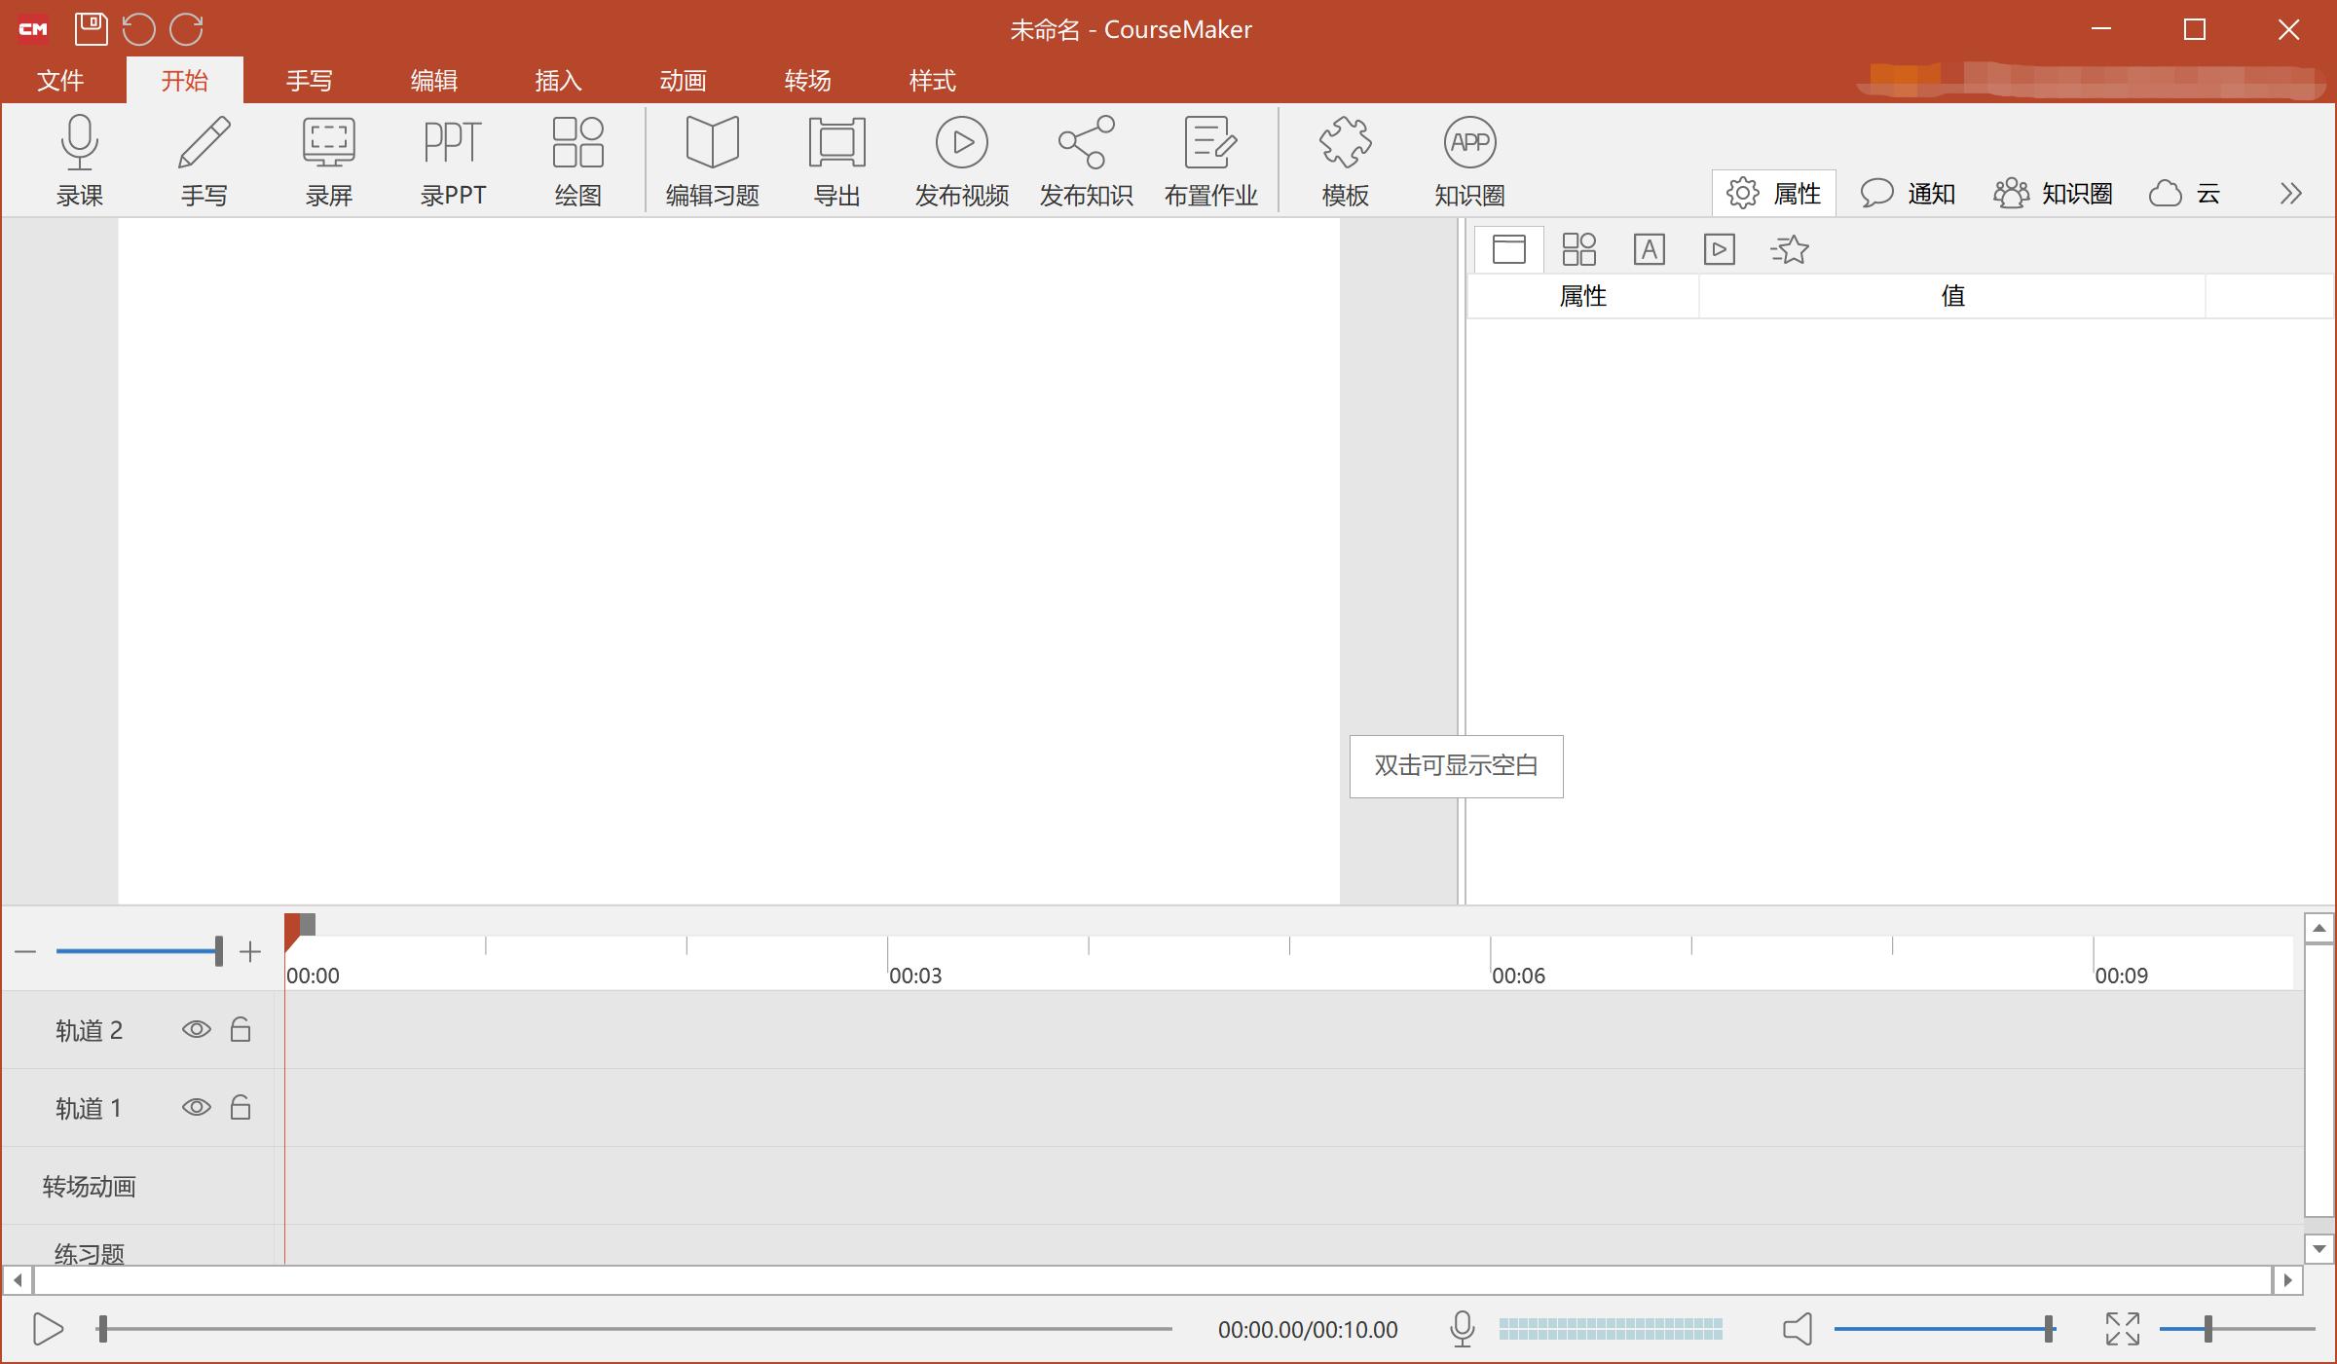The height and width of the screenshot is (1364, 2337).
Task: Click the 发布视频 publish video icon
Action: click(x=961, y=144)
